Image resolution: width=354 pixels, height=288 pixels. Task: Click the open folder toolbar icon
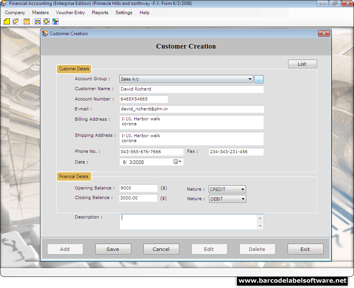[x=16, y=21]
